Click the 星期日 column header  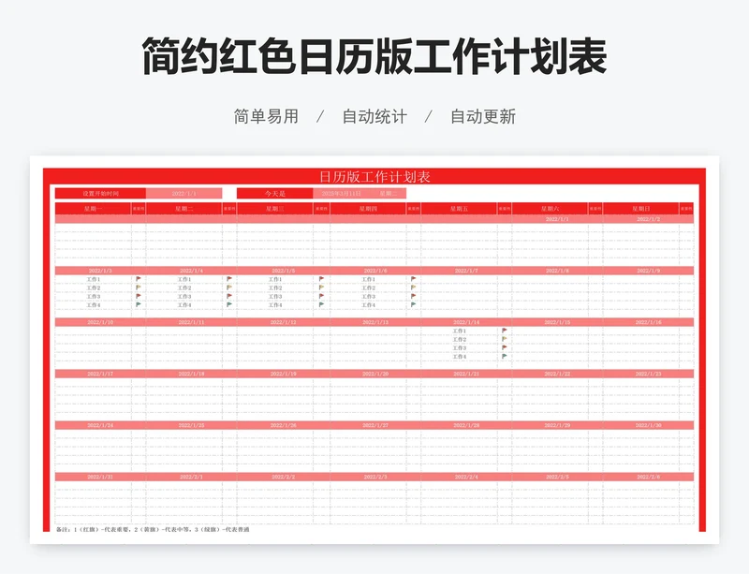(641, 209)
